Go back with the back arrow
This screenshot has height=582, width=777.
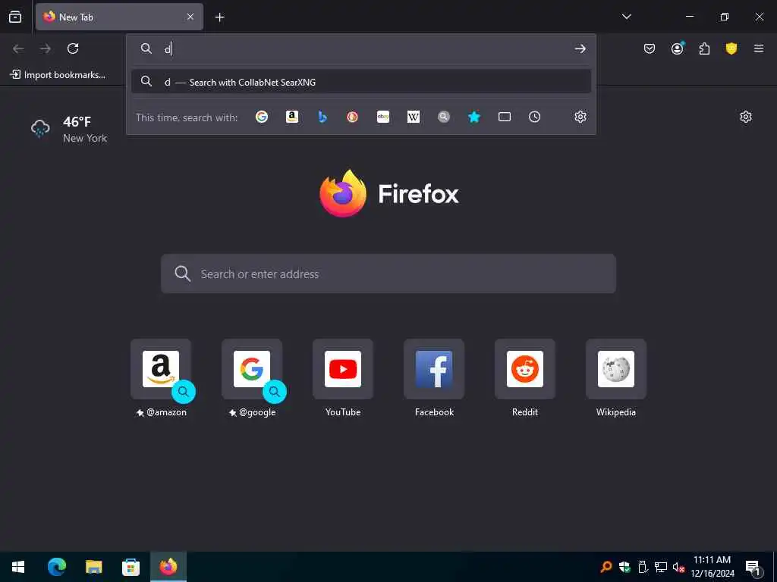click(x=18, y=48)
